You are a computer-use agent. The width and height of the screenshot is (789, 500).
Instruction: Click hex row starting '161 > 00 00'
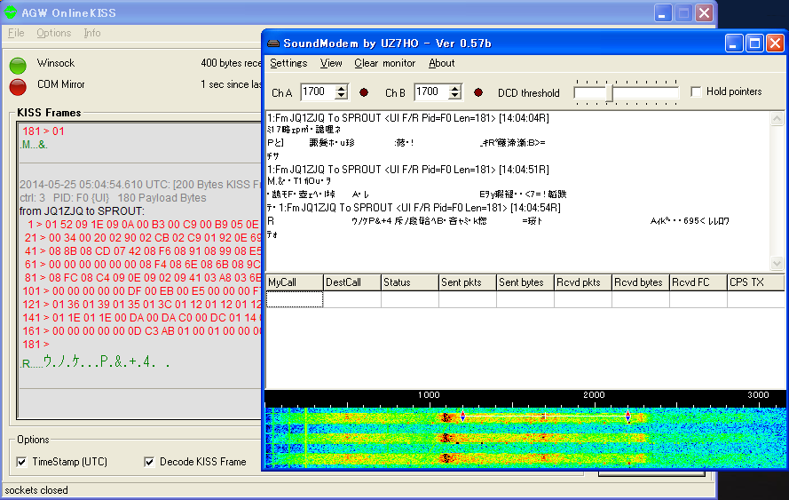142,331
